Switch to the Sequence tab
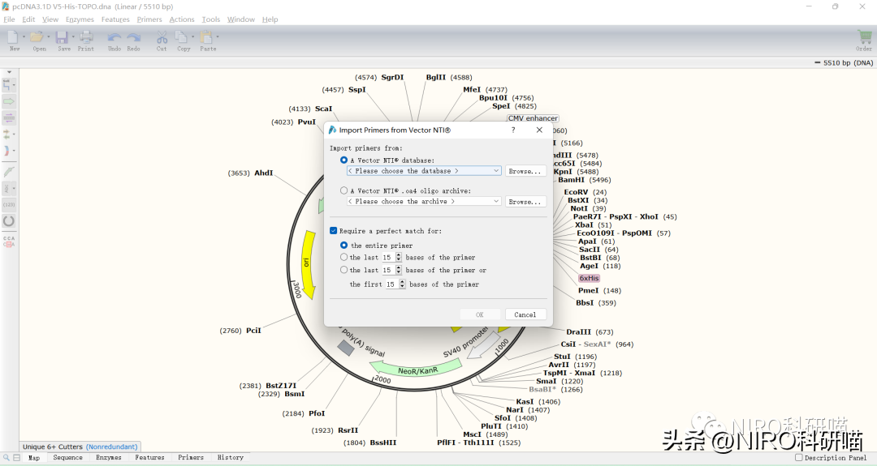 (x=67, y=458)
